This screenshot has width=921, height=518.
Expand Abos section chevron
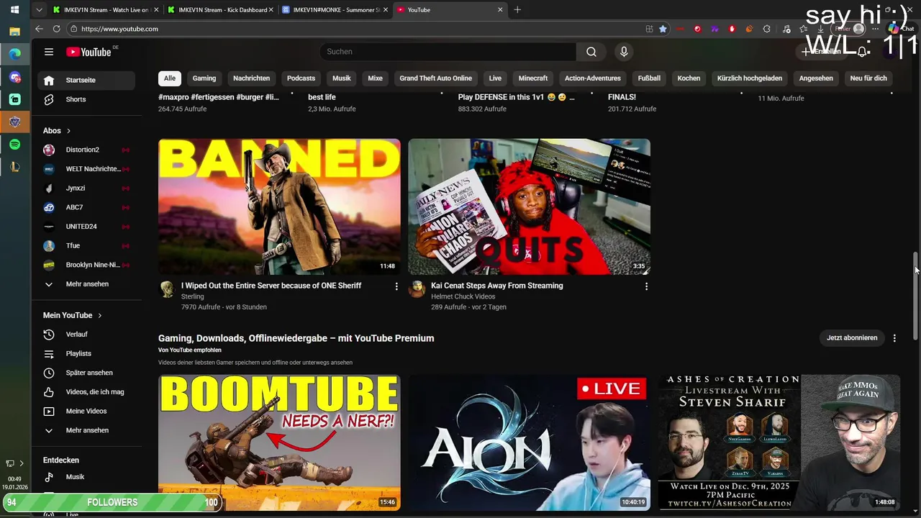(68, 131)
